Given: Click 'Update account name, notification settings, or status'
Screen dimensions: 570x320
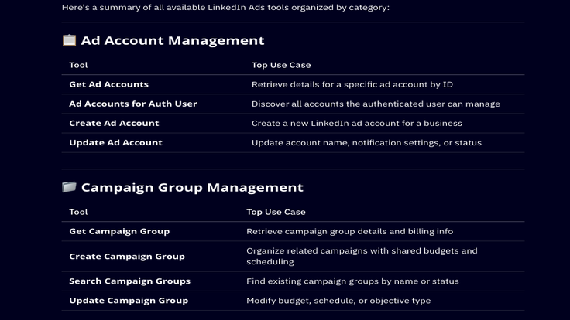Looking at the screenshot, I should pyautogui.click(x=366, y=142).
